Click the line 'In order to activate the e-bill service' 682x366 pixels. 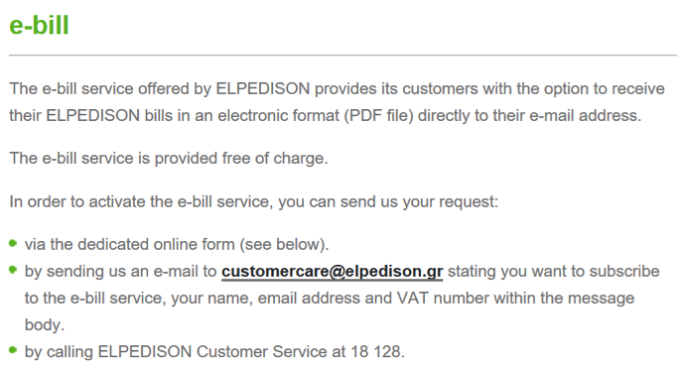point(254,201)
